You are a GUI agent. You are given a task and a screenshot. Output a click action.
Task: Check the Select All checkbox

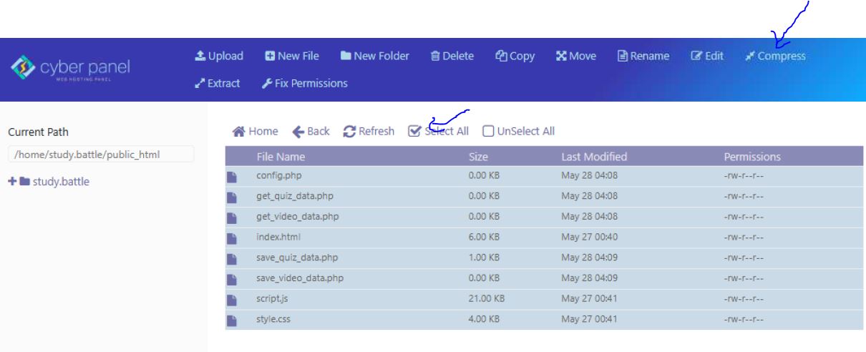414,132
